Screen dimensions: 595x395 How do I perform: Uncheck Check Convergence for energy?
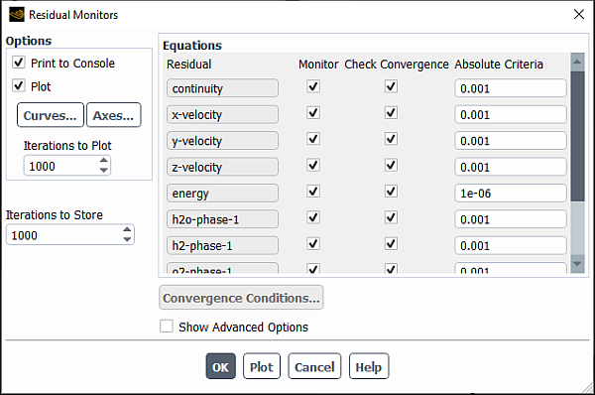391,192
